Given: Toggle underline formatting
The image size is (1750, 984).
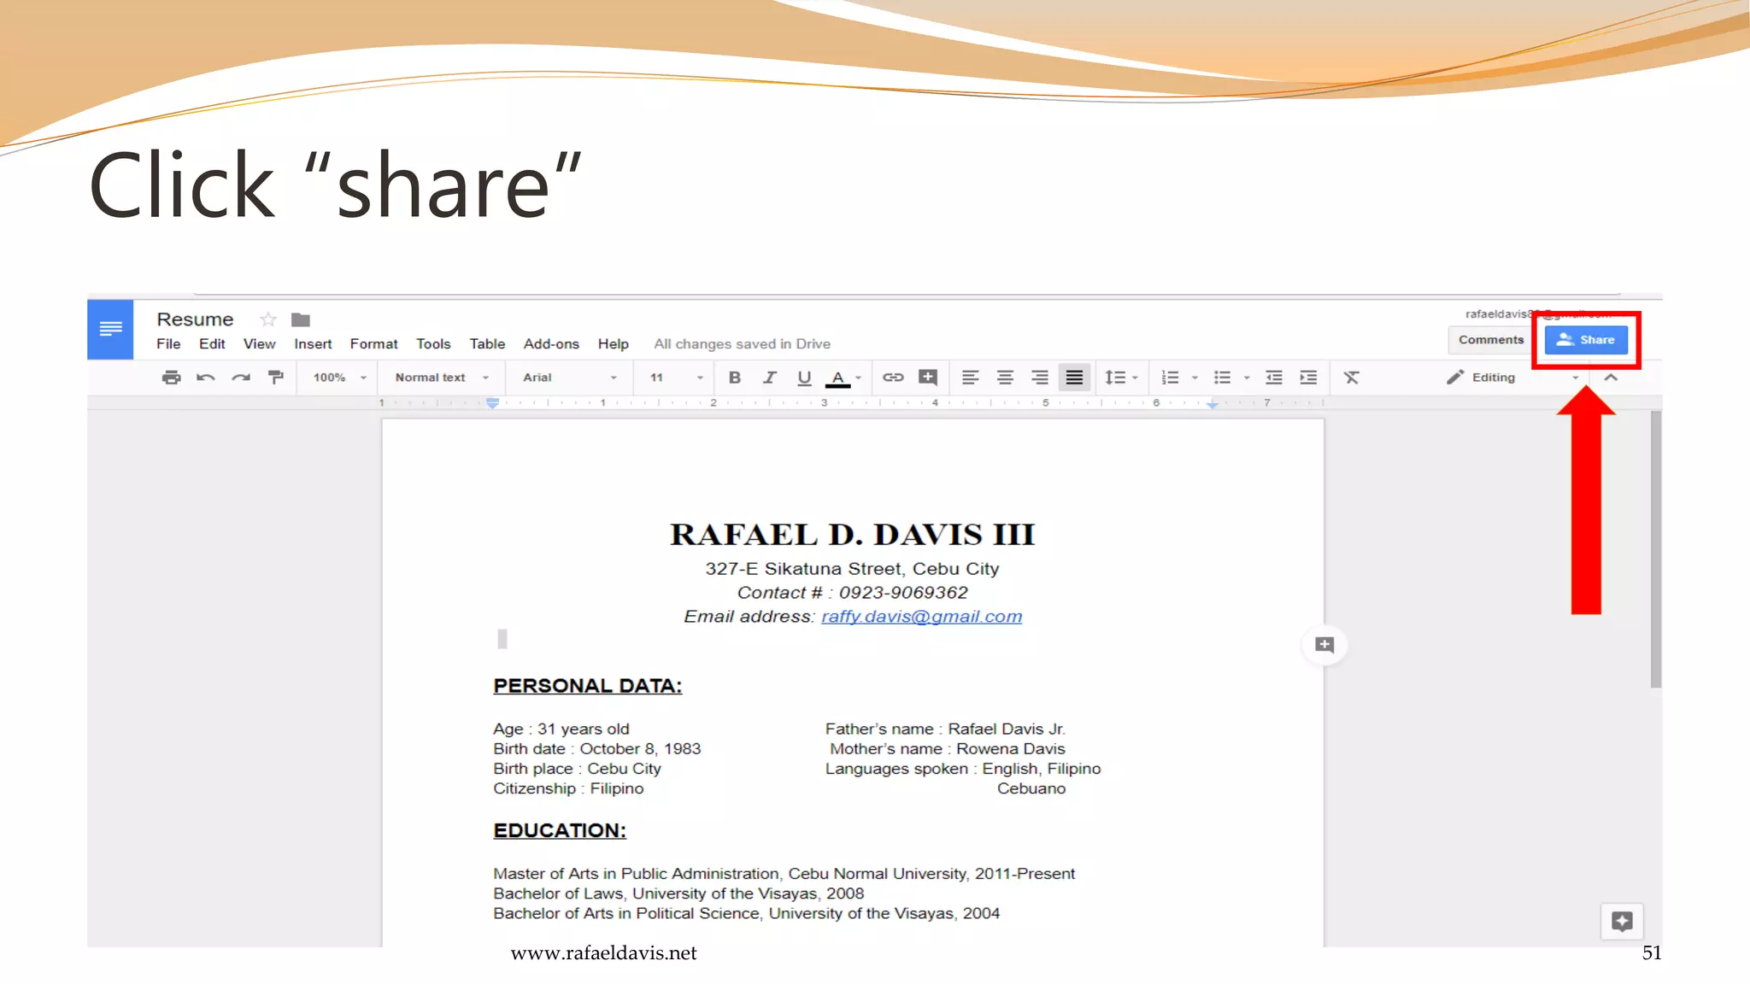Looking at the screenshot, I should point(804,378).
